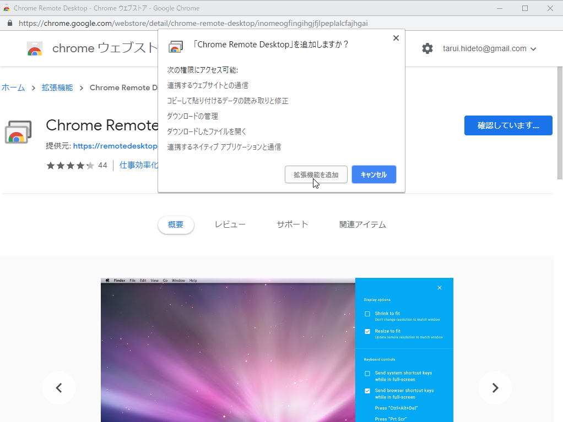Close the Display options panel in screenshot
Screen dimensions: 563x422
(440, 288)
